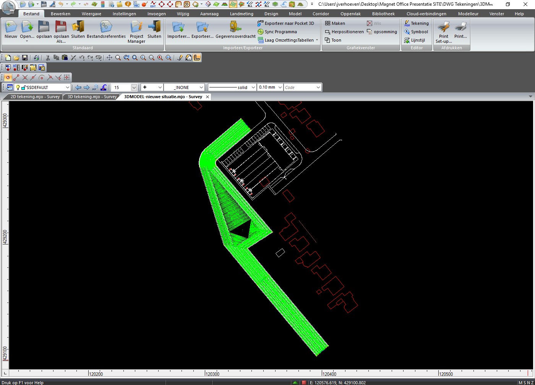Image resolution: width=535 pixels, height=385 pixels.
Task: Toggle the grid snap button
Action: pos(67,78)
